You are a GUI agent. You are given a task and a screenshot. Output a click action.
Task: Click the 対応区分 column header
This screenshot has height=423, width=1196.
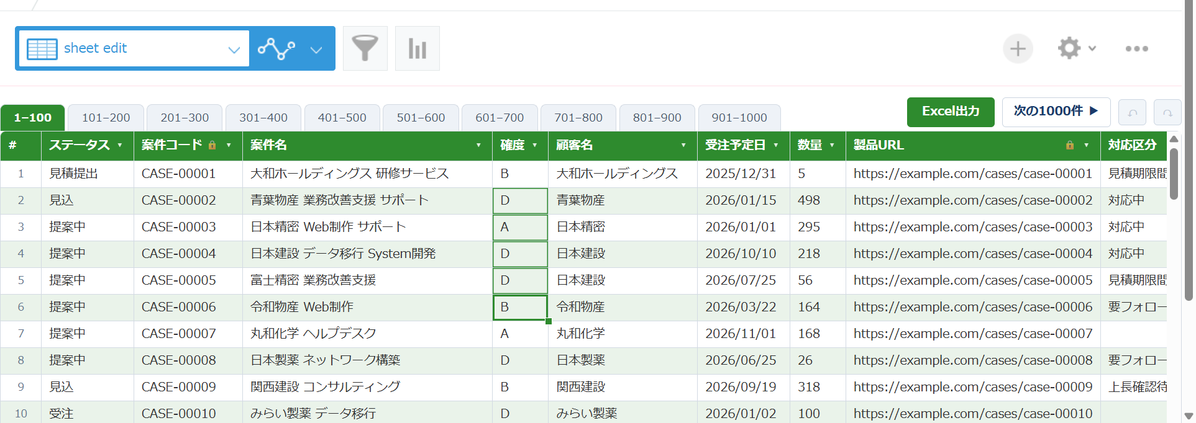[1133, 145]
